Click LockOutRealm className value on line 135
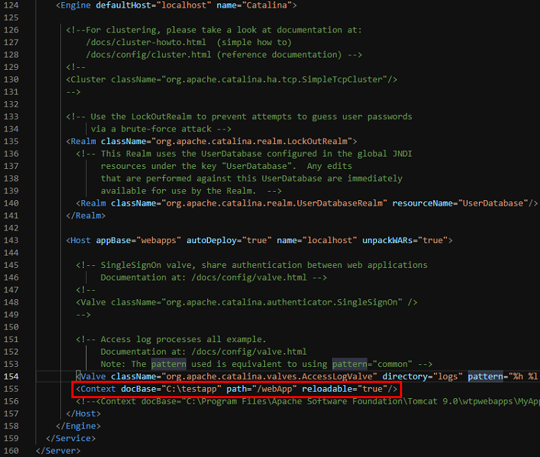Viewport: 540px width, 457px height. point(252,141)
